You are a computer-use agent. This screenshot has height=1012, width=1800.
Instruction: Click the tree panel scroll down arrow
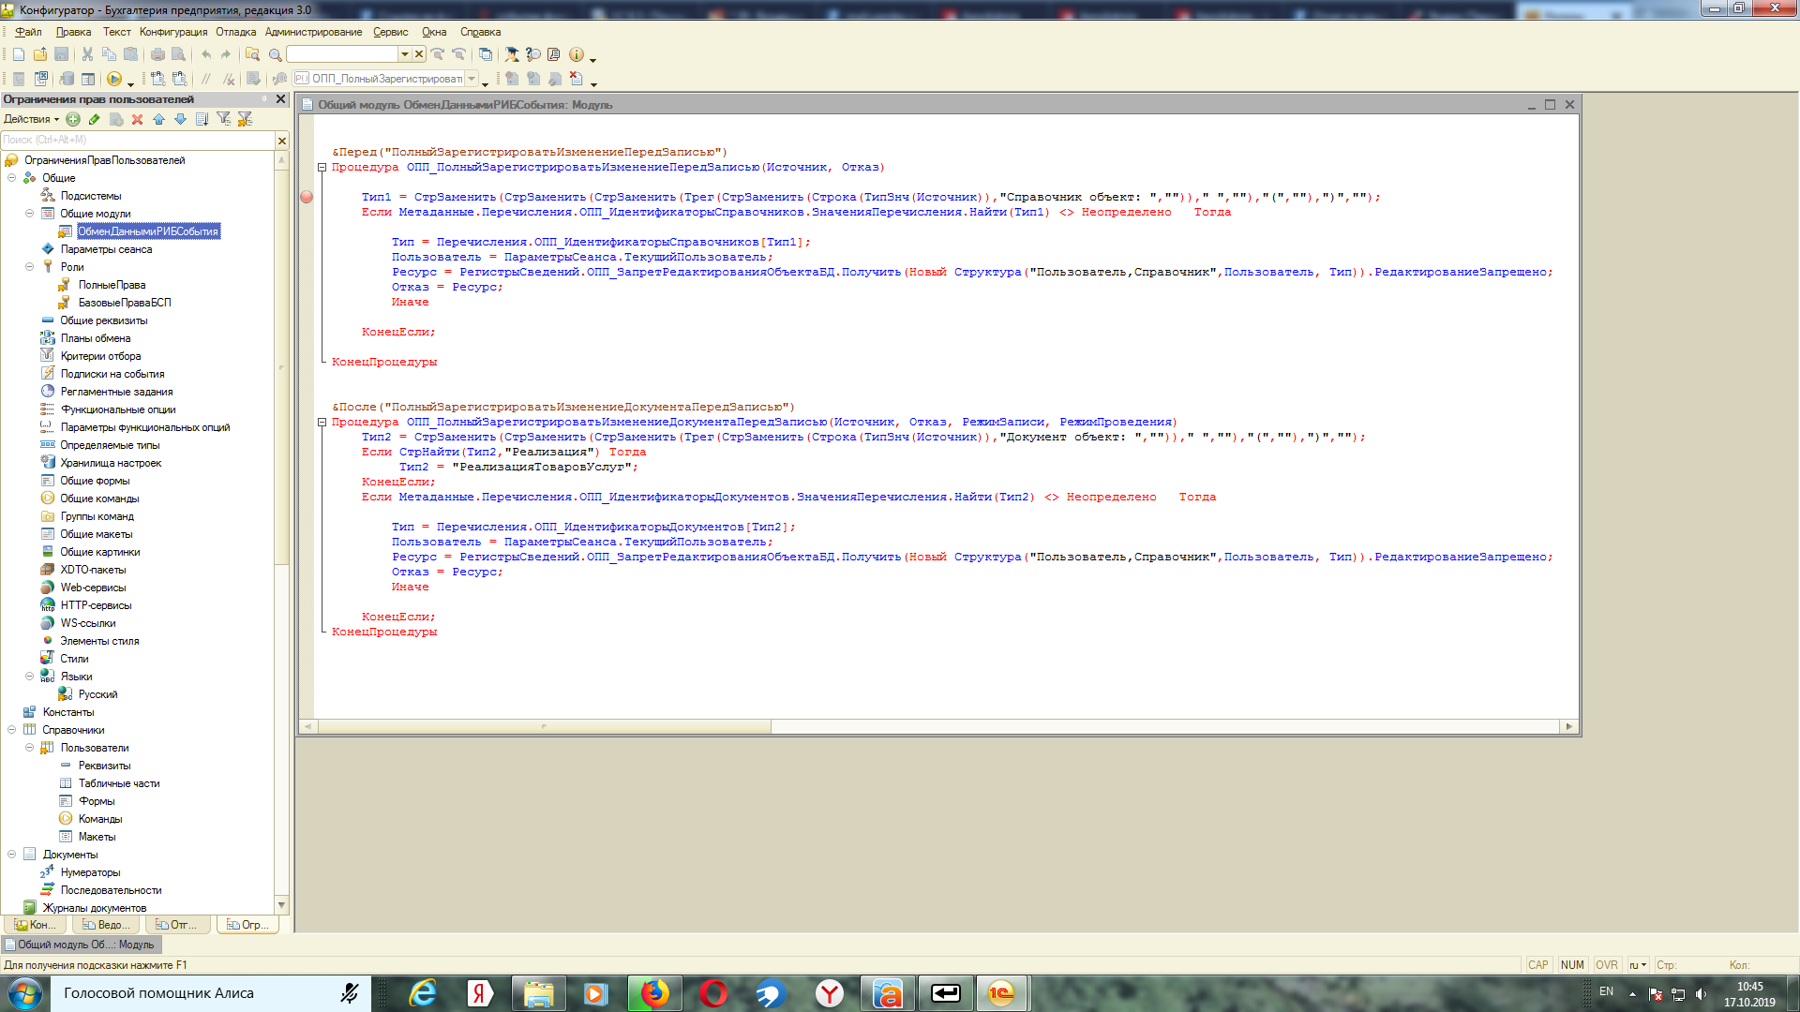click(281, 905)
